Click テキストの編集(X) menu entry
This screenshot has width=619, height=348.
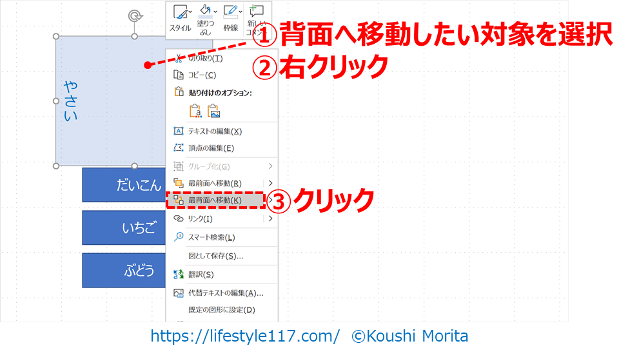coord(214,131)
